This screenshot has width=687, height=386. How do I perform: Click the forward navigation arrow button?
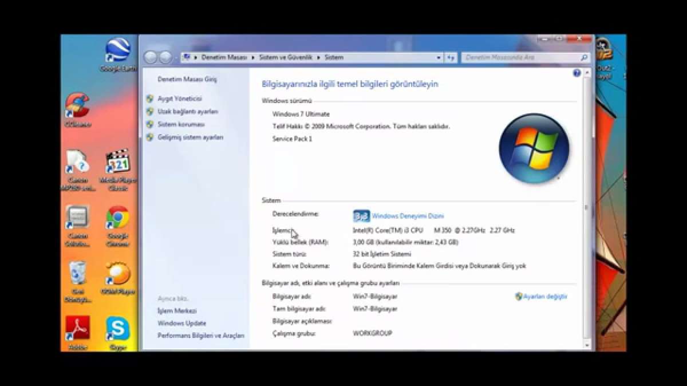pyautogui.click(x=165, y=57)
